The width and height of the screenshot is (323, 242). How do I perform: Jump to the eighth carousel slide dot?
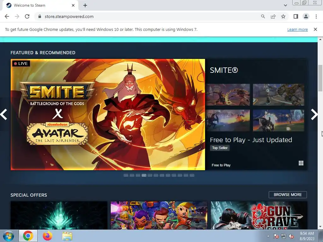pos(168,175)
